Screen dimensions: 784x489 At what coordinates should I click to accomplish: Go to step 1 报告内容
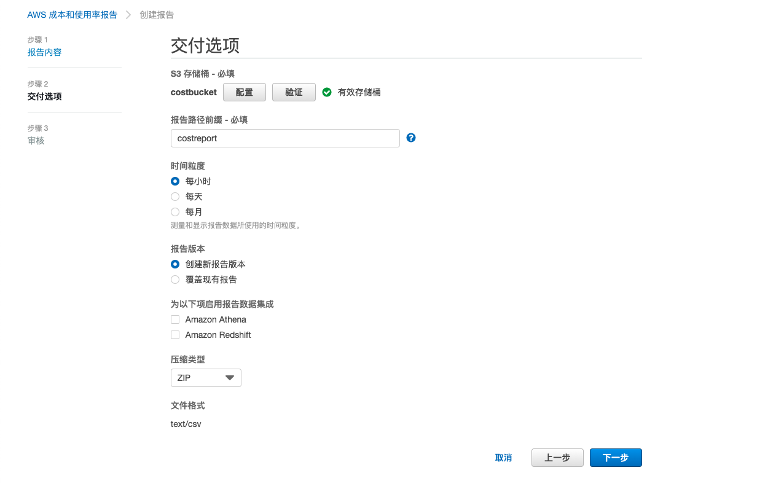tap(44, 52)
